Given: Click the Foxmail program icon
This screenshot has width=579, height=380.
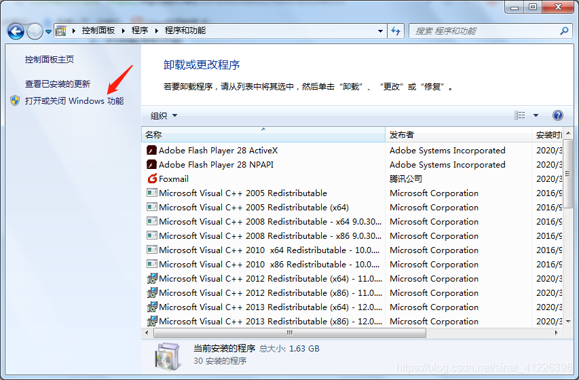Looking at the screenshot, I should click(152, 178).
